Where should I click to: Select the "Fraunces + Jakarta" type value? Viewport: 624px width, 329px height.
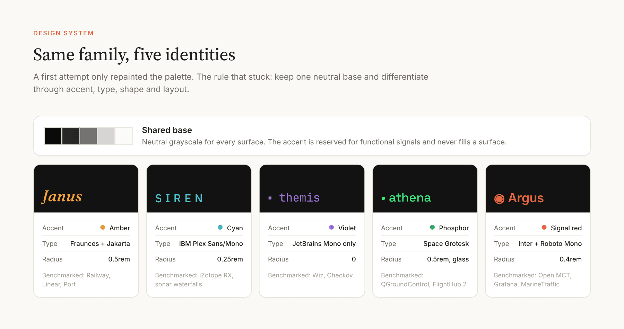pyautogui.click(x=100, y=244)
